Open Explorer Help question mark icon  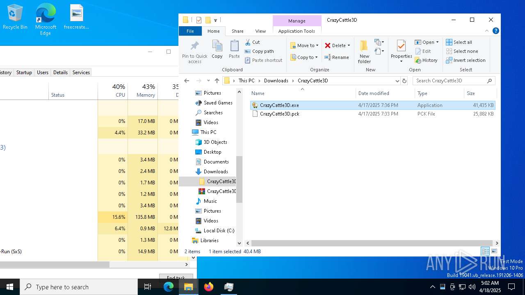coord(495,31)
